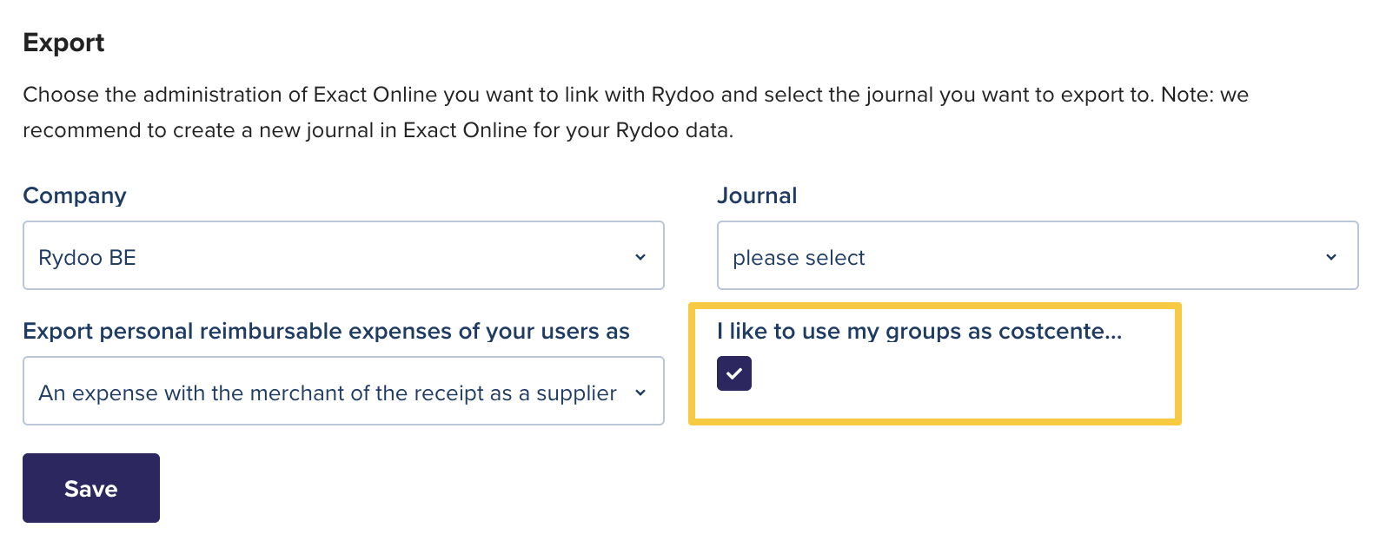Uncheck the groups as costcenters checkbox
The width and height of the screenshot is (1373, 554).
[x=734, y=373]
